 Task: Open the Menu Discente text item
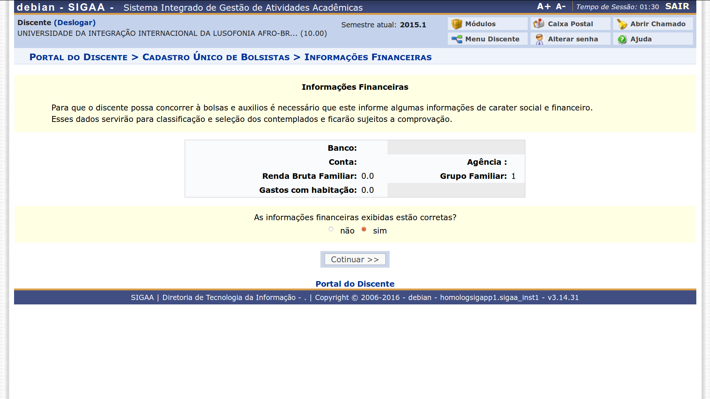[492, 39]
